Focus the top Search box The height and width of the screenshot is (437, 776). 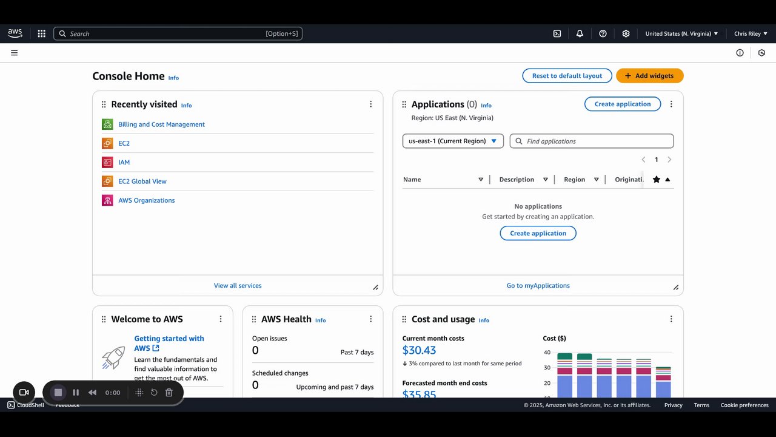tap(178, 34)
